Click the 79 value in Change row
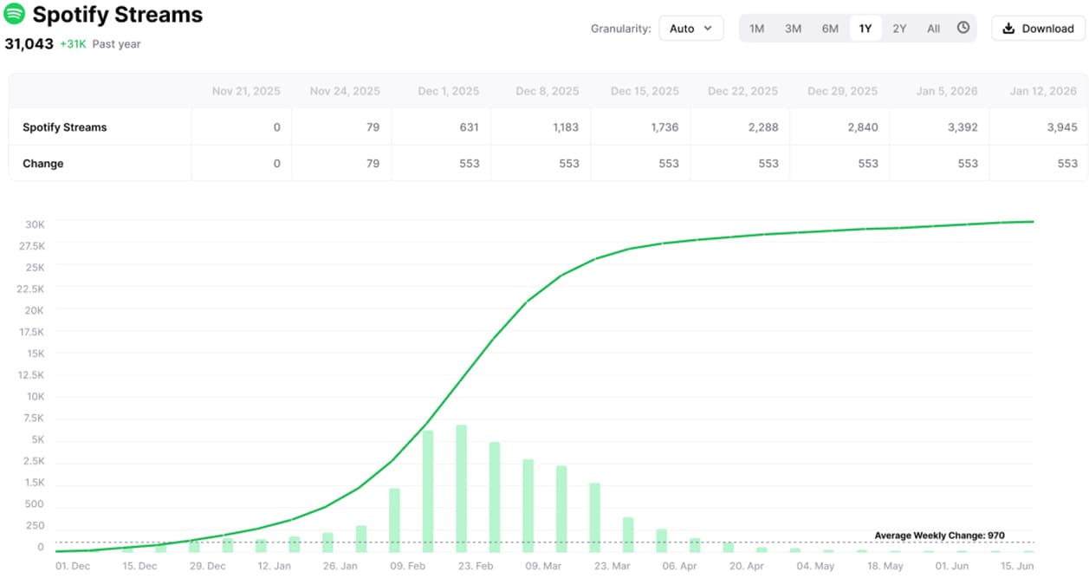This screenshot has height=578, width=1089. point(373,163)
